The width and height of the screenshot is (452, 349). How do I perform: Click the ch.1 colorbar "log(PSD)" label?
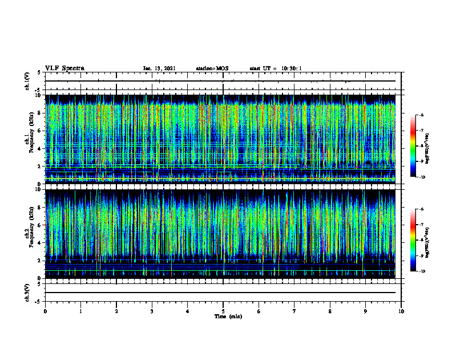pos(427,148)
